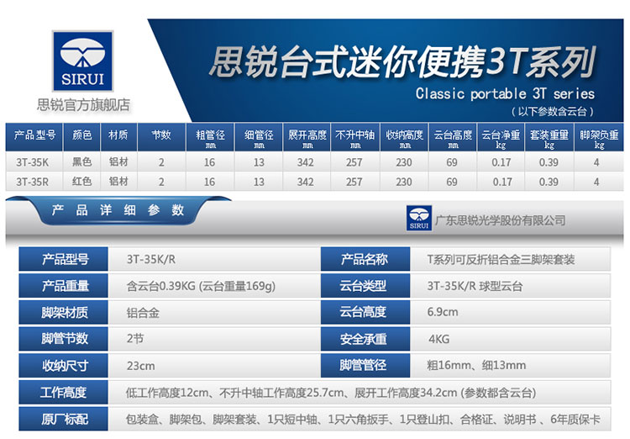Click the small SIRUI logo beside the company name
The image size is (630, 439).
418,218
